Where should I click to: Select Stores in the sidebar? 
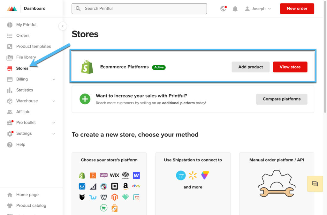click(x=22, y=68)
